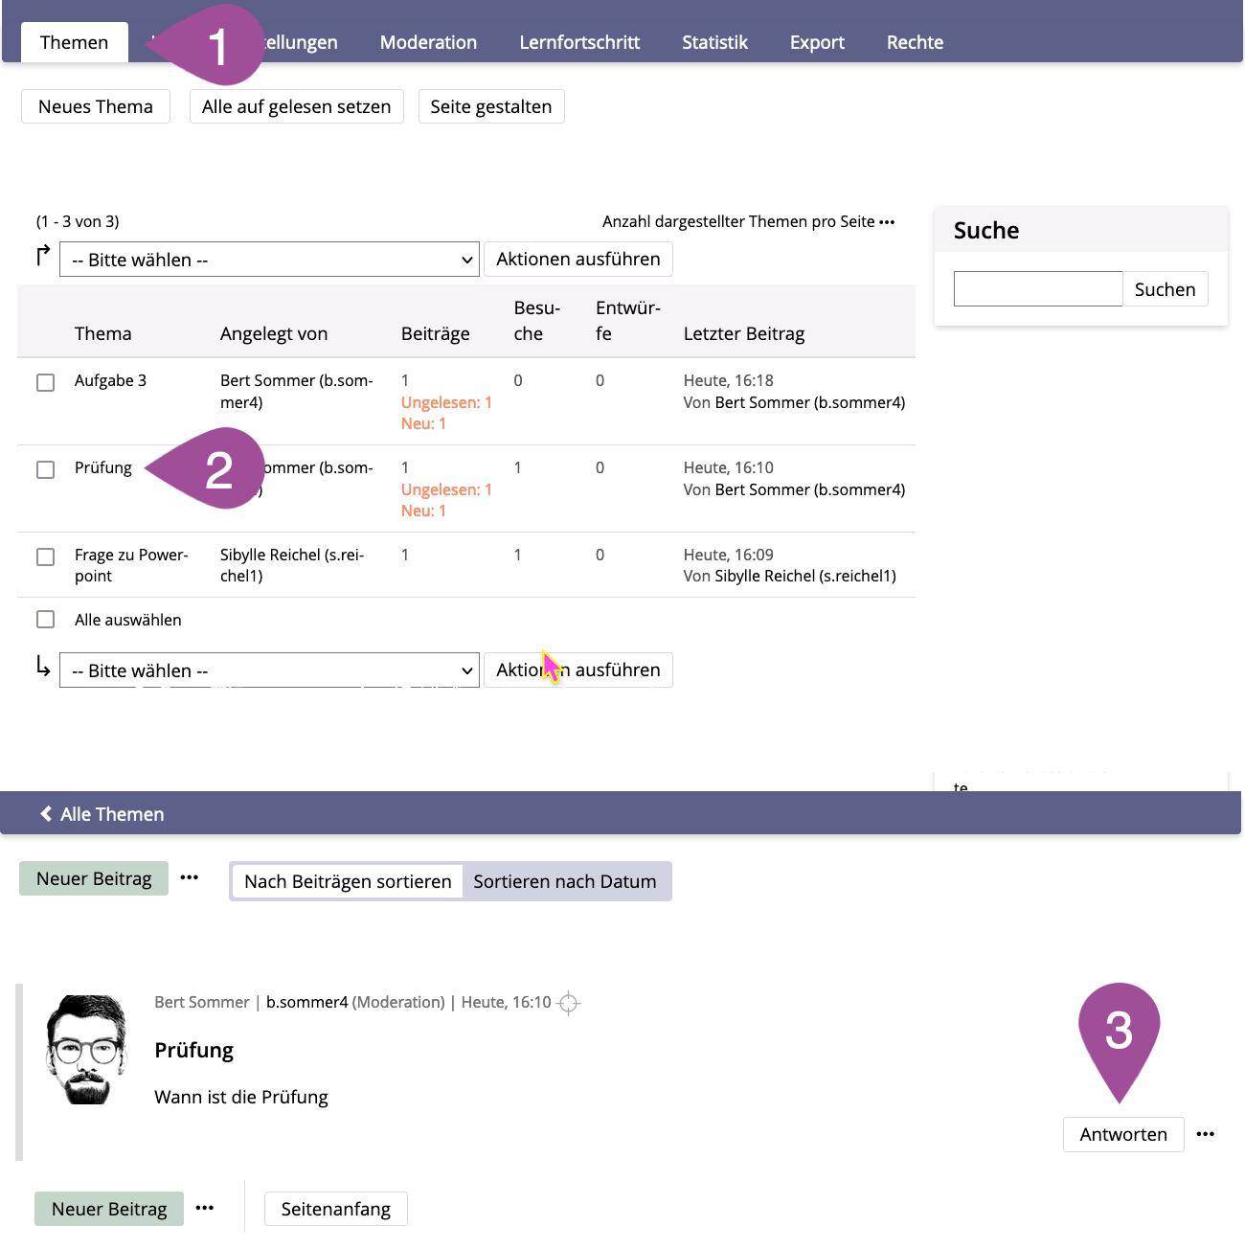Check the Frage zu Powerpoint checkbox
This screenshot has height=1249, width=1245.
tap(45, 556)
